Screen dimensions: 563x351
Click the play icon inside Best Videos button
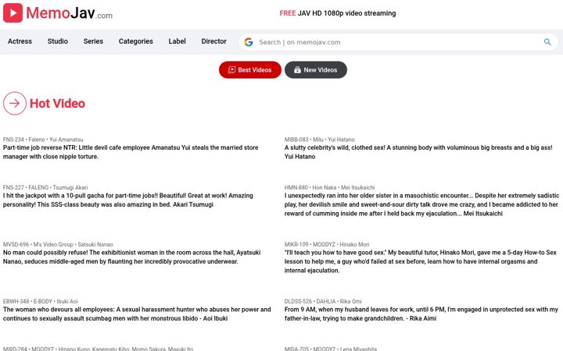click(231, 70)
